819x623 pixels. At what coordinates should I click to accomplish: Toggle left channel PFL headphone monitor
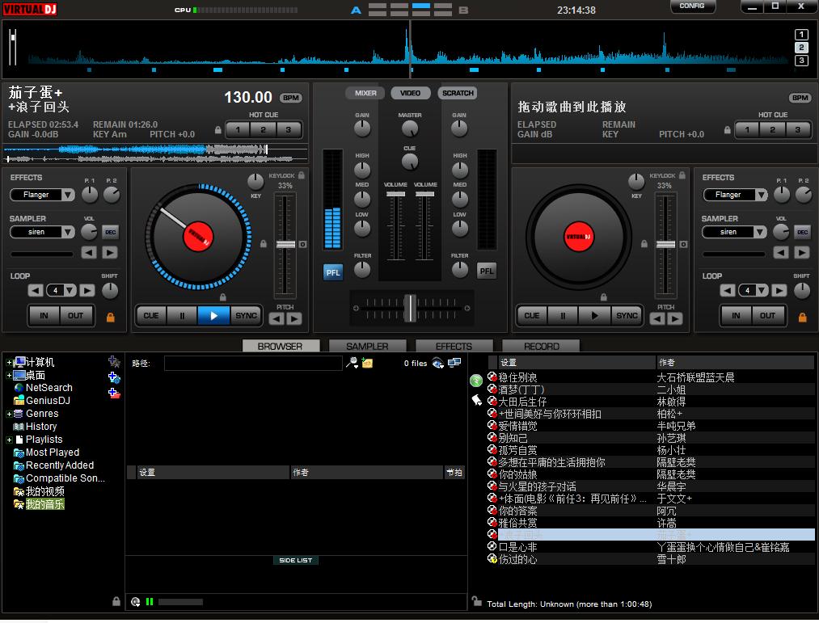click(333, 272)
